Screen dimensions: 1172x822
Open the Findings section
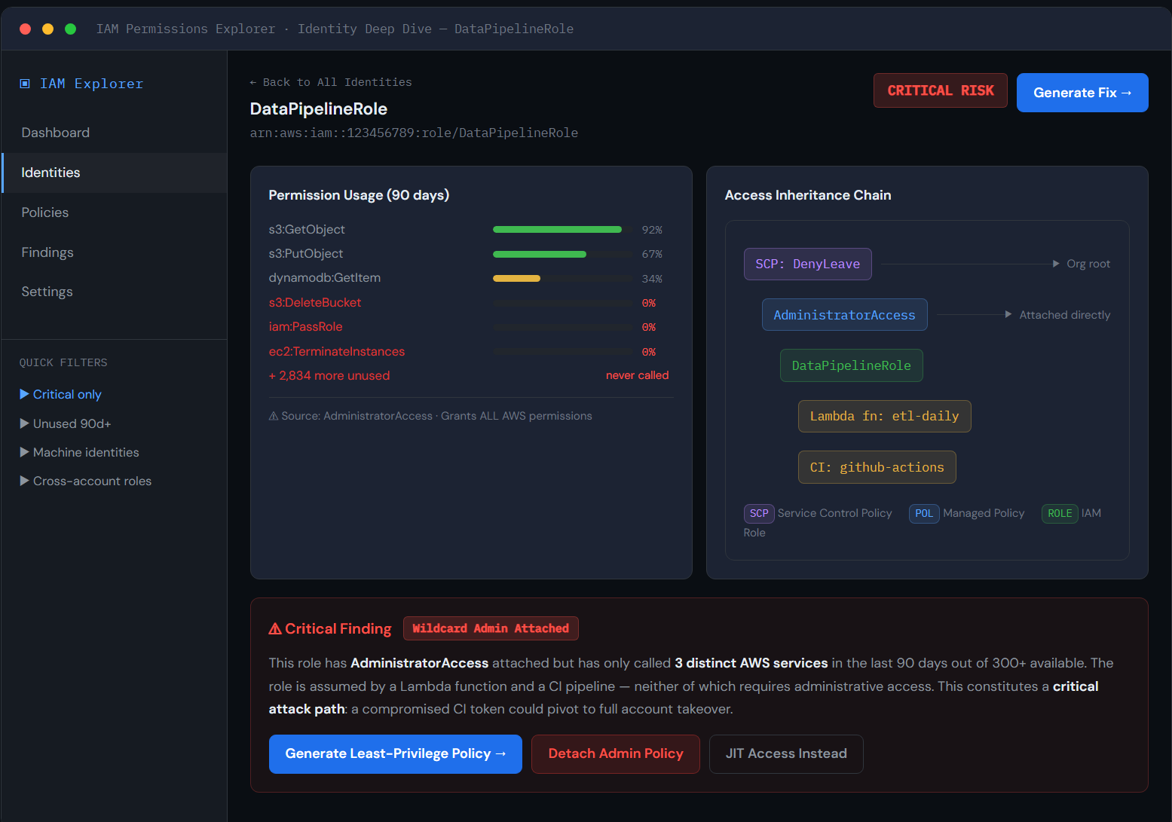pyautogui.click(x=115, y=252)
